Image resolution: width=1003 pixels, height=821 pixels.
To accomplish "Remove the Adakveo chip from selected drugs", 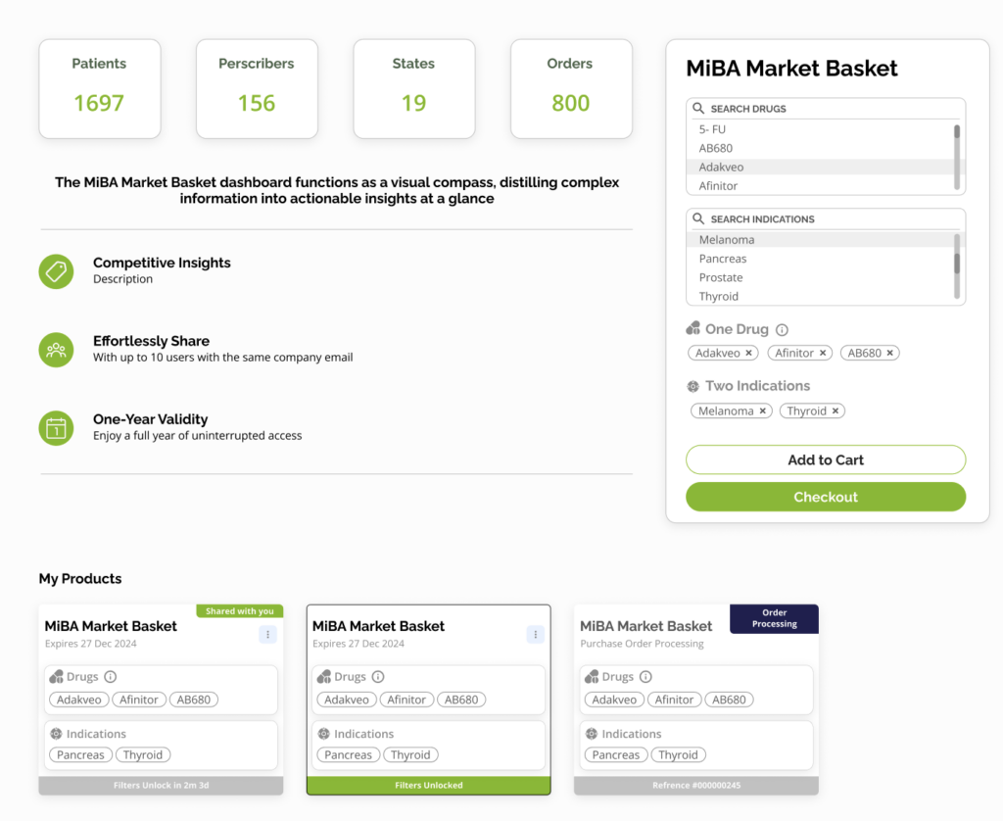I will (x=749, y=353).
